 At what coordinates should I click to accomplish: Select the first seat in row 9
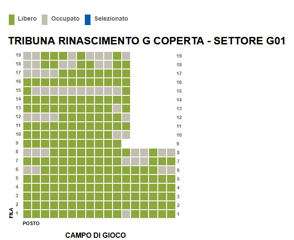[27, 144]
